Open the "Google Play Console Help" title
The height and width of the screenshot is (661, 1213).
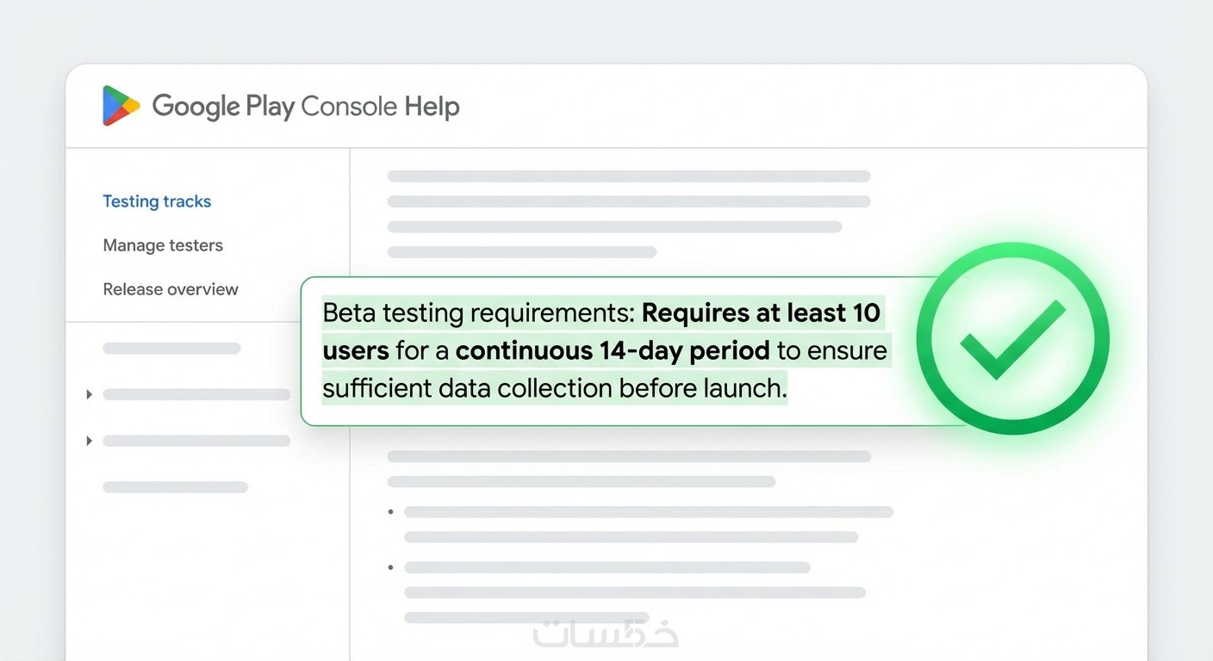(306, 107)
